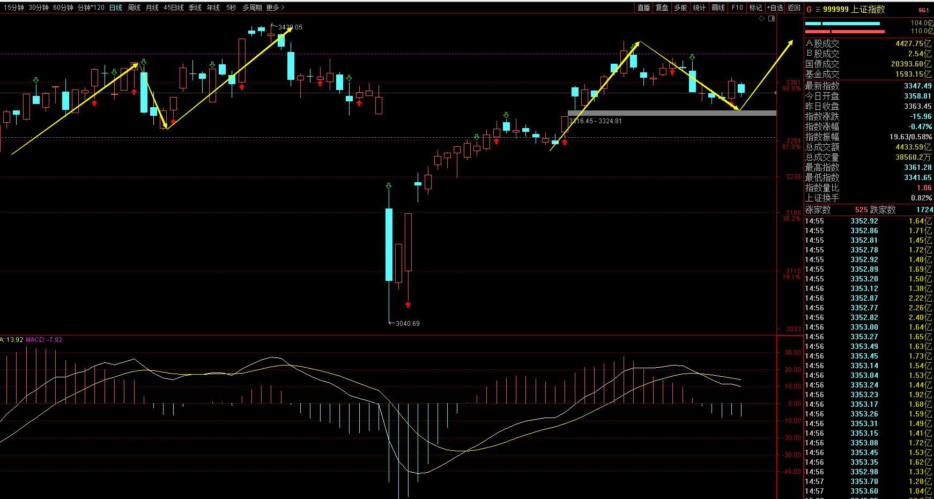Click the 指数振幅 row
The width and height of the screenshot is (934, 499).
tap(869, 137)
